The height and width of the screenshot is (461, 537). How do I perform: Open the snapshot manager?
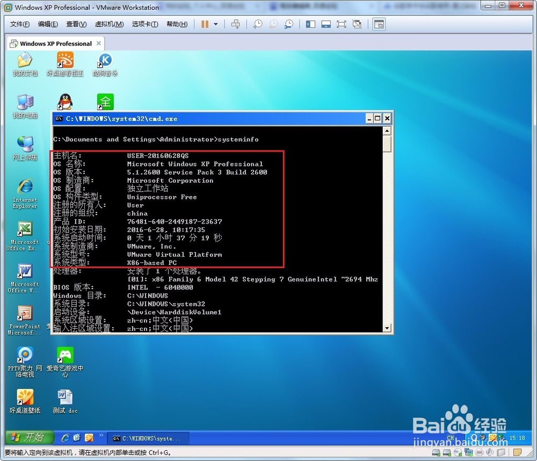click(x=289, y=24)
